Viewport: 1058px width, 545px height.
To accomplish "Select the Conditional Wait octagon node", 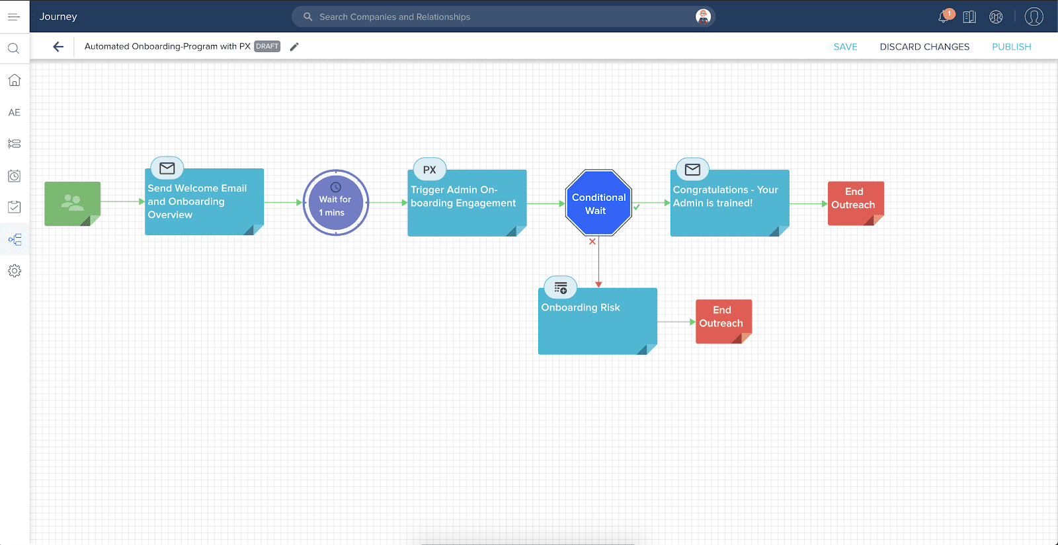I will pyautogui.click(x=598, y=203).
